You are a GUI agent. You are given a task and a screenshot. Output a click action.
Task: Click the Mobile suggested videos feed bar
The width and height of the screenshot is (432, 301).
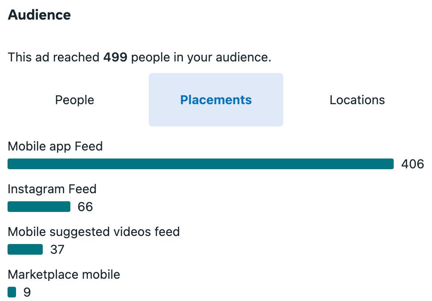click(x=25, y=249)
